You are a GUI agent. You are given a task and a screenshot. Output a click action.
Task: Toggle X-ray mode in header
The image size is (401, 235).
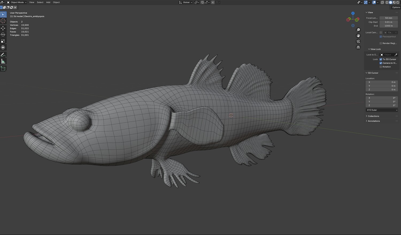point(382,2)
